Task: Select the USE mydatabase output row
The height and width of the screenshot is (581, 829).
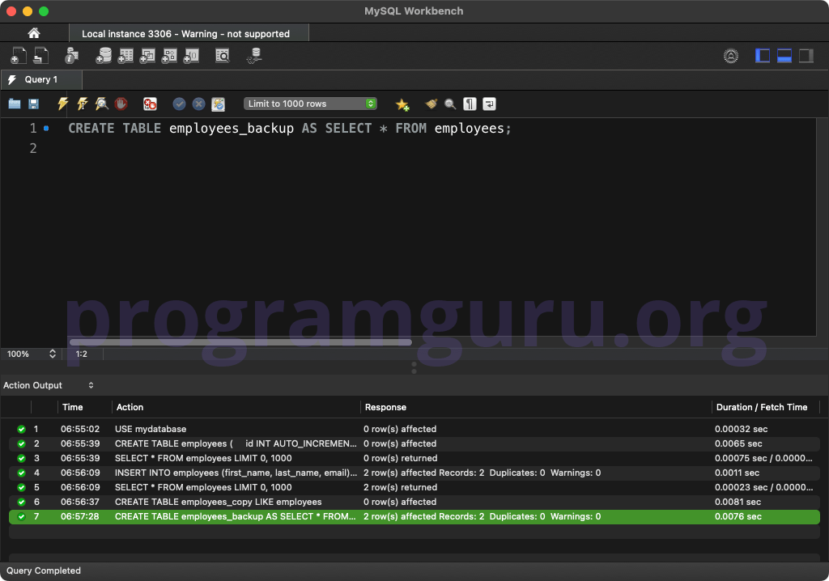Action: 414,429
